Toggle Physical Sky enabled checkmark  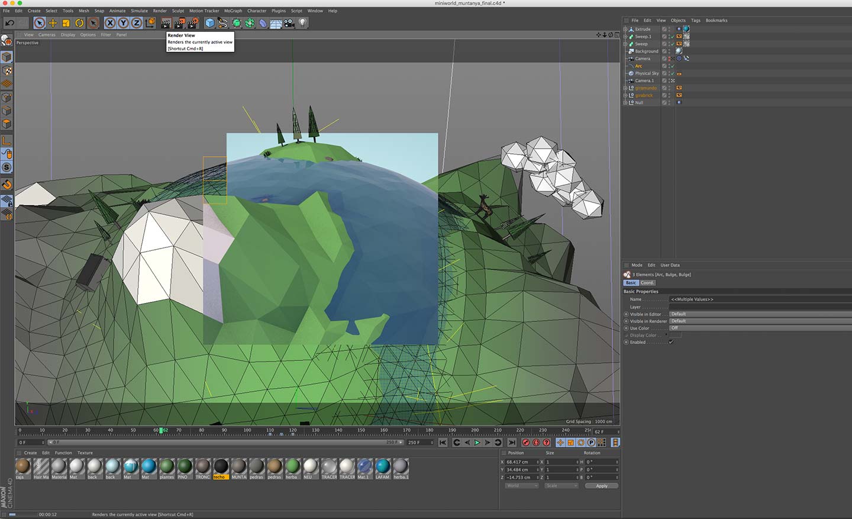672,73
